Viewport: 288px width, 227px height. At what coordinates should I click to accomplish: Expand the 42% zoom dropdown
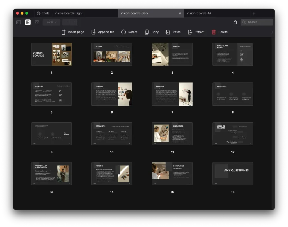[x=51, y=22]
